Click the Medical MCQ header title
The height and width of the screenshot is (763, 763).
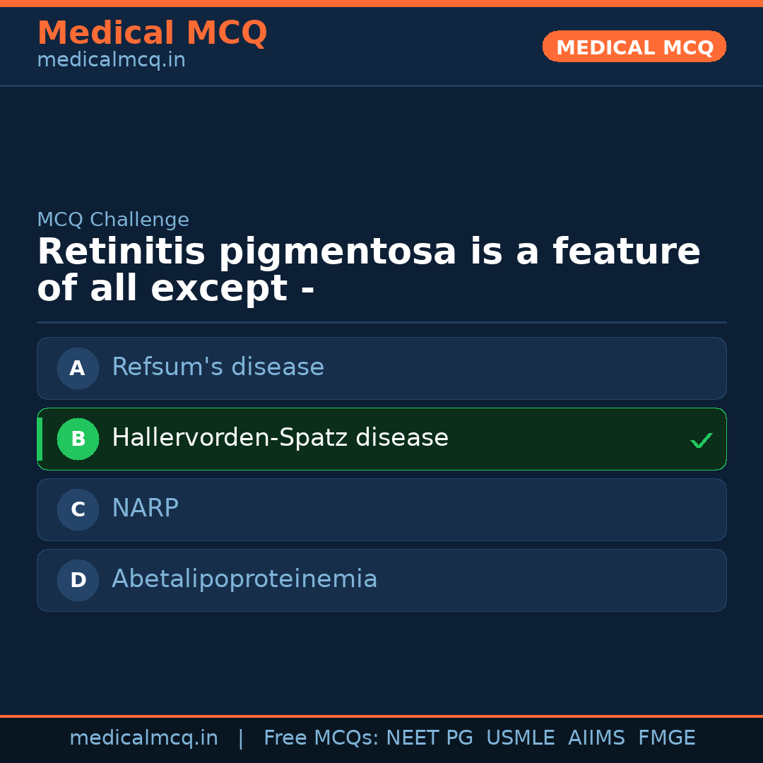[x=152, y=32]
